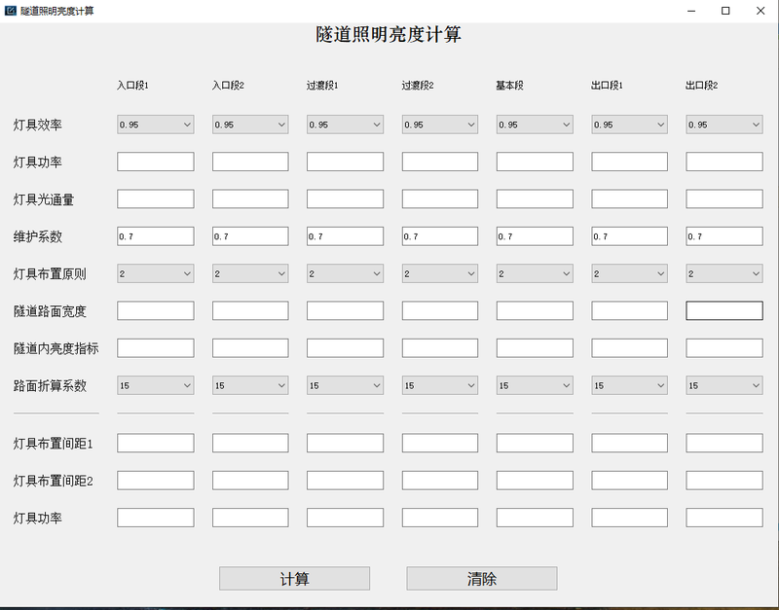Click the 清除 button

482,578
